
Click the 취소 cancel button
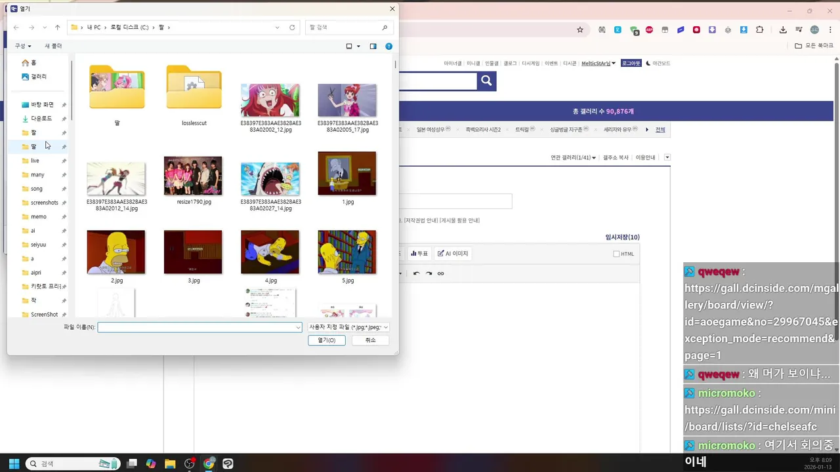[x=370, y=340]
